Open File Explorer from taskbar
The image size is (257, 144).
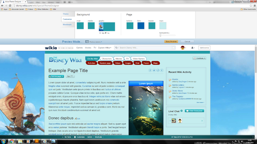click(20, 141)
